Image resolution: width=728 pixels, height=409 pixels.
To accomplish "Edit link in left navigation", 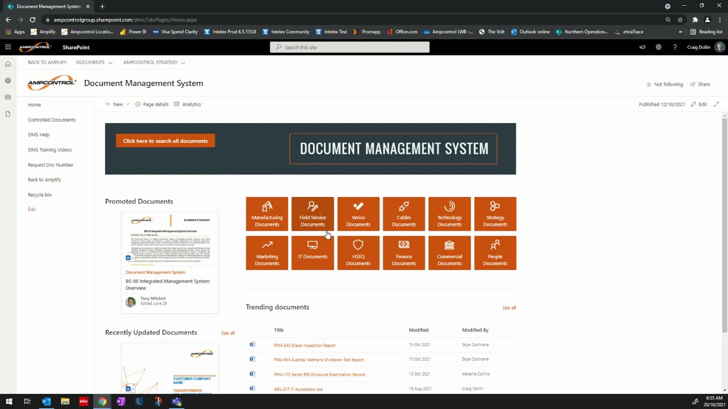I will (x=32, y=210).
